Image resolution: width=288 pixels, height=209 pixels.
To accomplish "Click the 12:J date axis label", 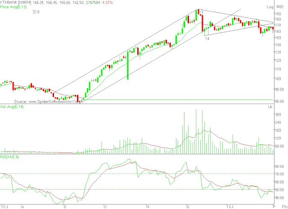I will (x=4, y=207).
